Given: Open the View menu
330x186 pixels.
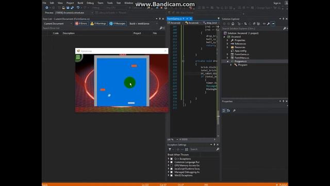Looking at the screenshot, I should click(60, 3).
